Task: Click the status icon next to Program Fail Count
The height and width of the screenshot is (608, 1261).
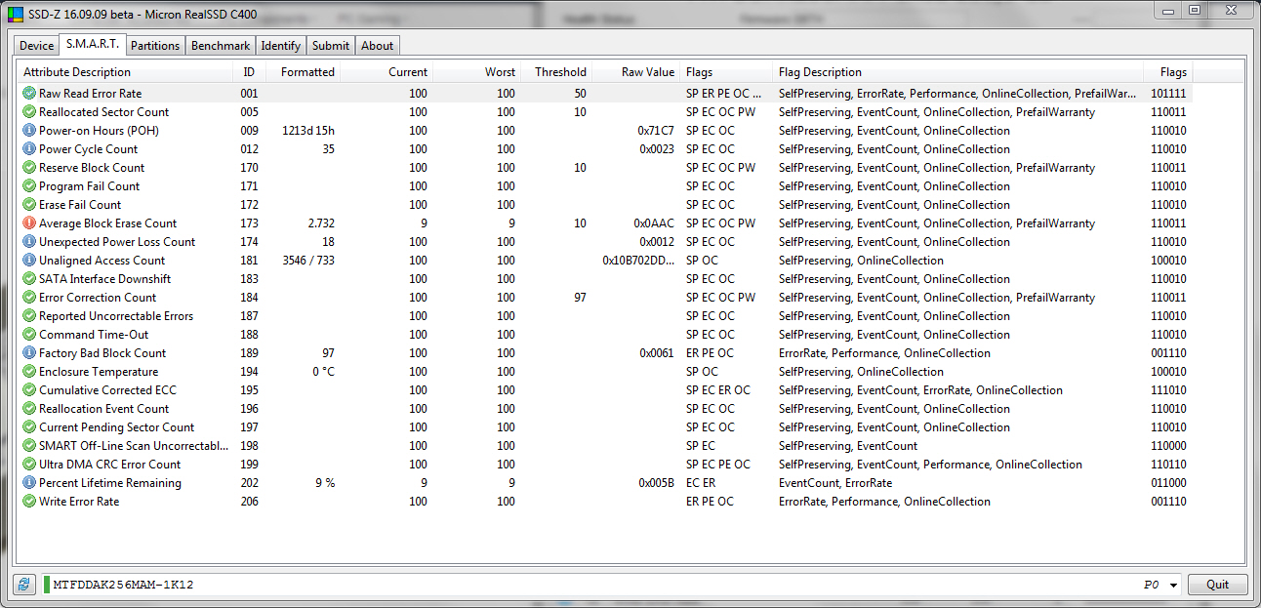Action: click(x=29, y=186)
